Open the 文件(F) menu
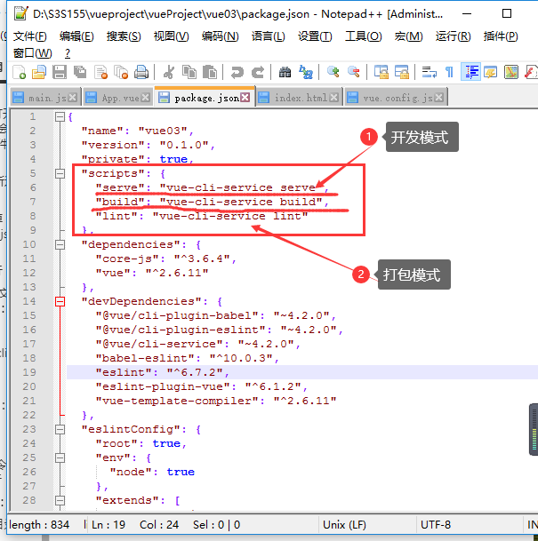This screenshot has width=538, height=541. pos(30,36)
